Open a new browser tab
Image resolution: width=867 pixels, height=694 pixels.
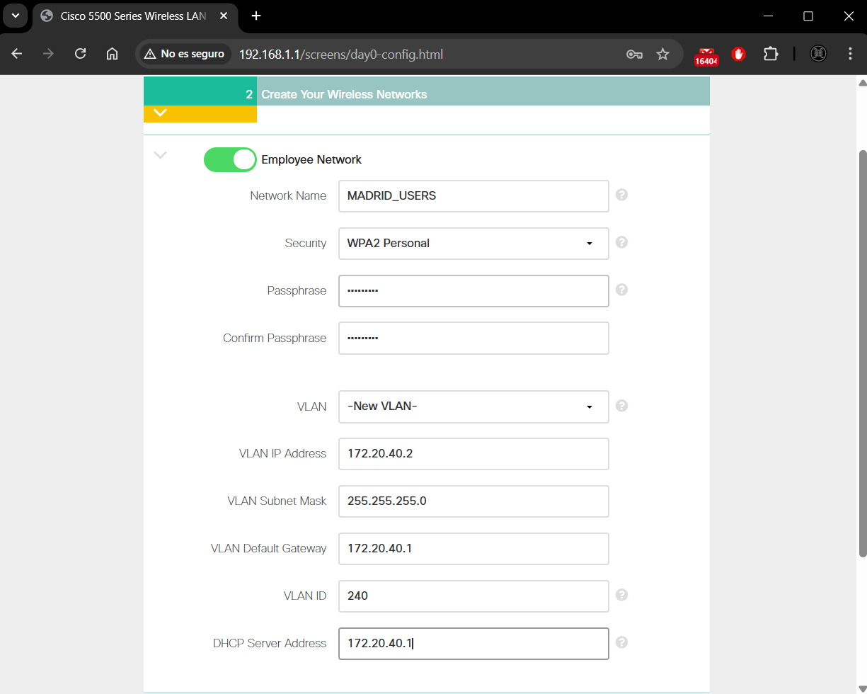pos(256,16)
